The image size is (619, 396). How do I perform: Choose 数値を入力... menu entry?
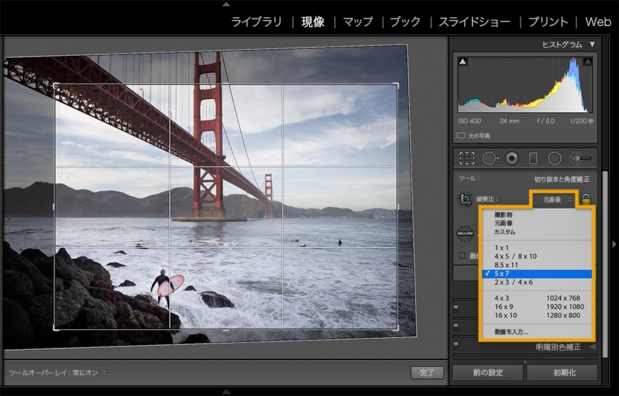pos(537,332)
